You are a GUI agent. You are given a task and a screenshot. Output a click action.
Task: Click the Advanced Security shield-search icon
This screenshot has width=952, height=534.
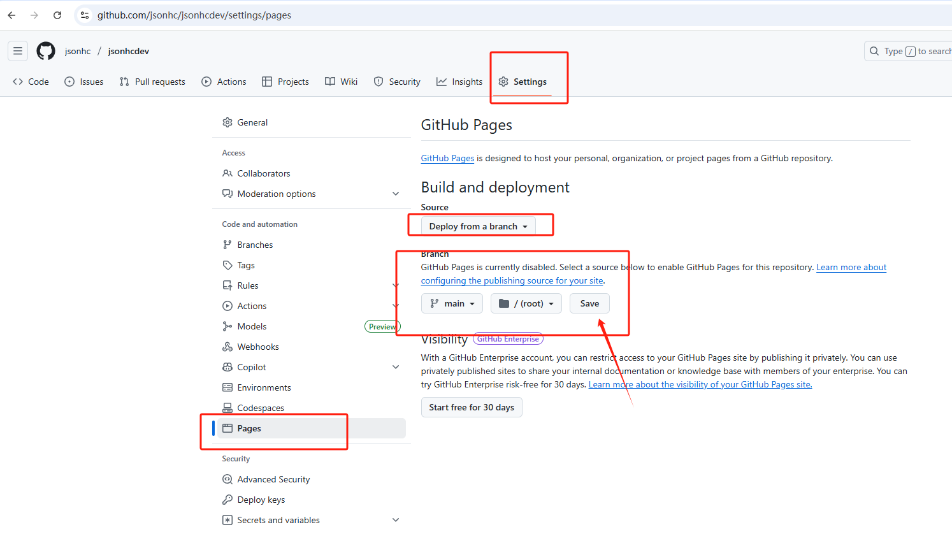tap(227, 479)
